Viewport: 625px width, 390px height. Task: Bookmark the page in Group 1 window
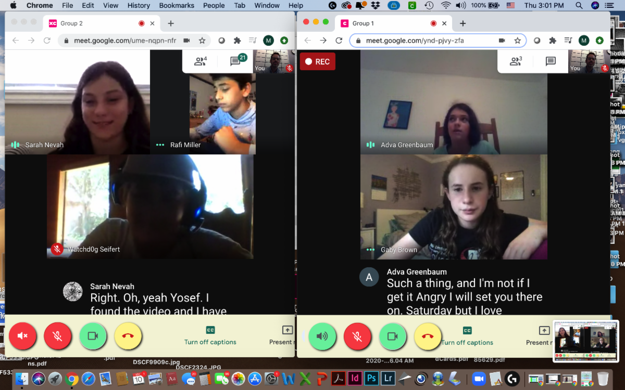click(517, 41)
